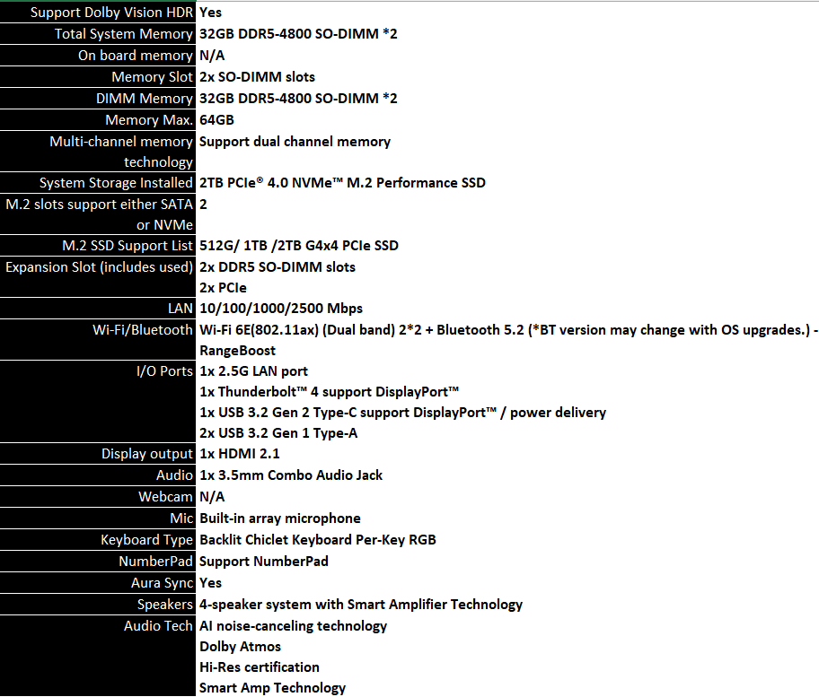This screenshot has width=819, height=697.
Task: Select the 'Memory Max.' 64GB value
Action: click(x=216, y=120)
